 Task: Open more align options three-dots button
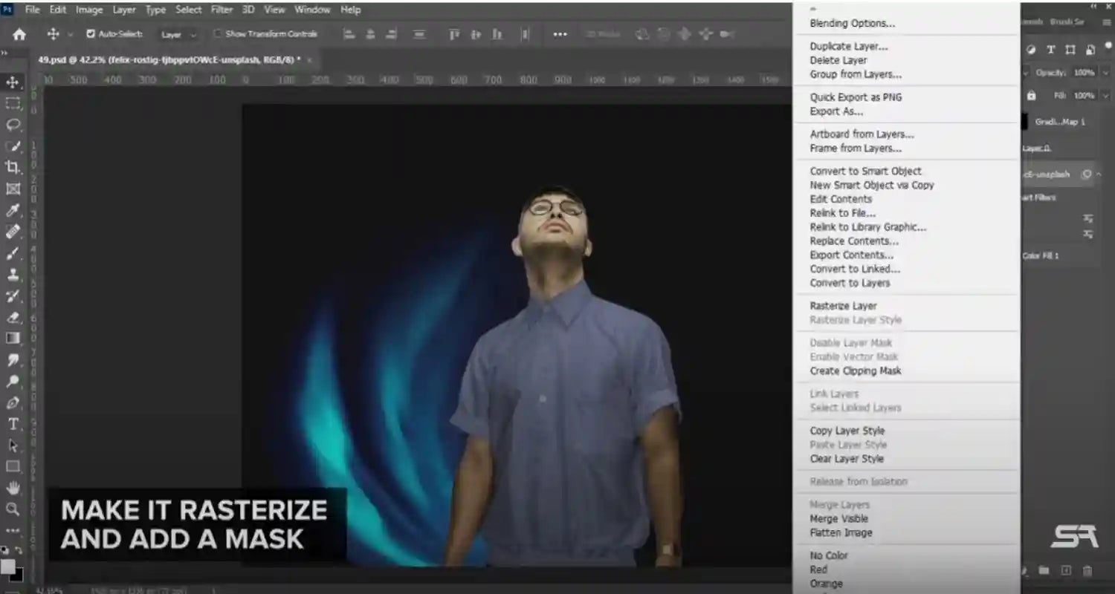click(x=560, y=34)
